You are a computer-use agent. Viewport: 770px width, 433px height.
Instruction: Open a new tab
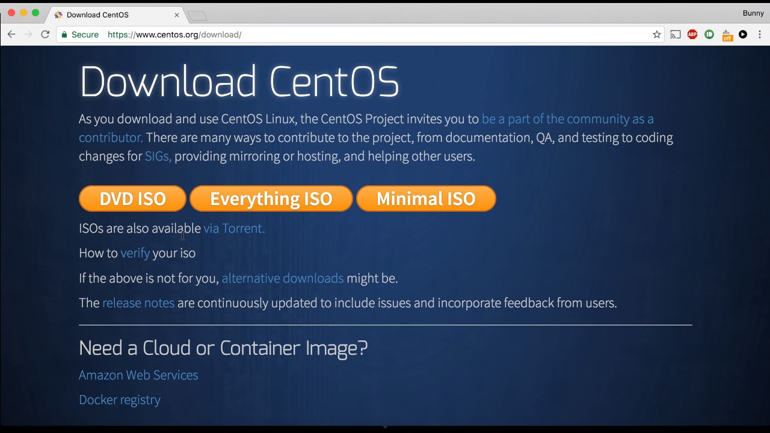(197, 15)
